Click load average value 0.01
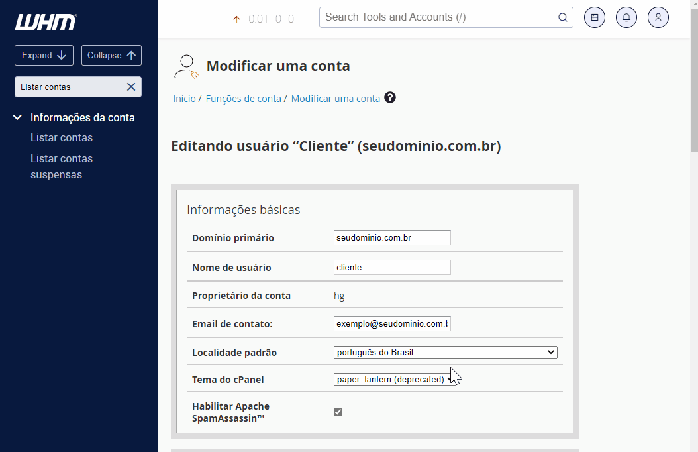The width and height of the screenshot is (698, 452). [258, 19]
